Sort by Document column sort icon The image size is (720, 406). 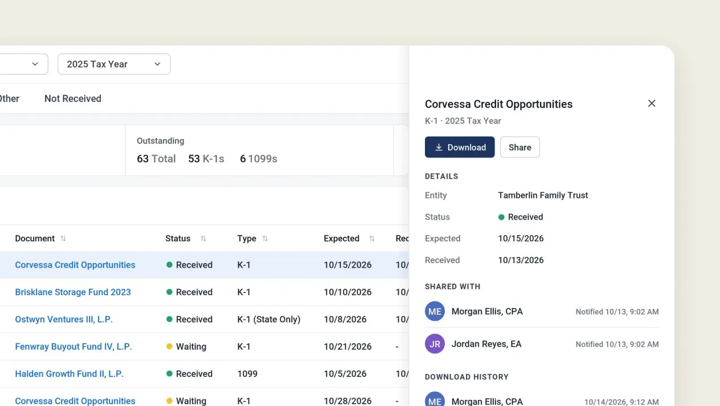[63, 239]
